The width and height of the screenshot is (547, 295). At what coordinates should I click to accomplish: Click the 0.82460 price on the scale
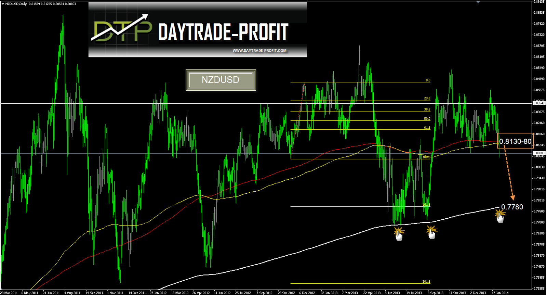pos(539,123)
